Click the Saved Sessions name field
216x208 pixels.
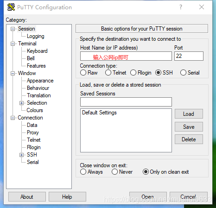point(126,102)
